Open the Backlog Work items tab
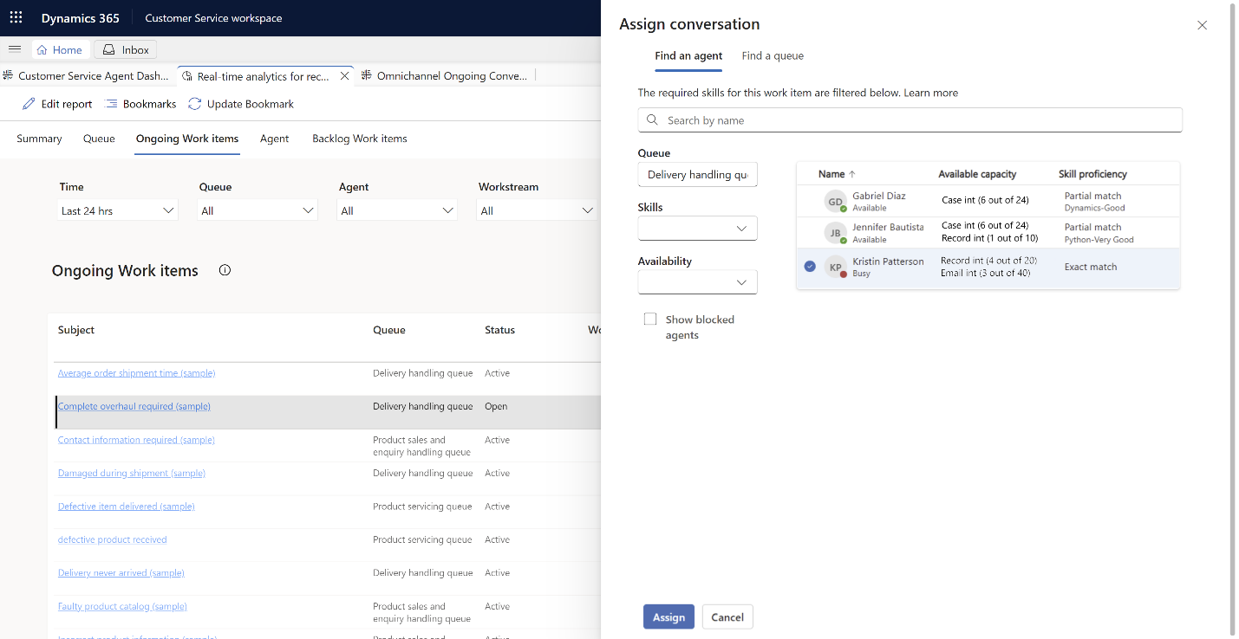The image size is (1239, 639). (x=360, y=139)
